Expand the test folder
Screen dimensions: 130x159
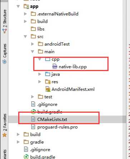(33, 97)
